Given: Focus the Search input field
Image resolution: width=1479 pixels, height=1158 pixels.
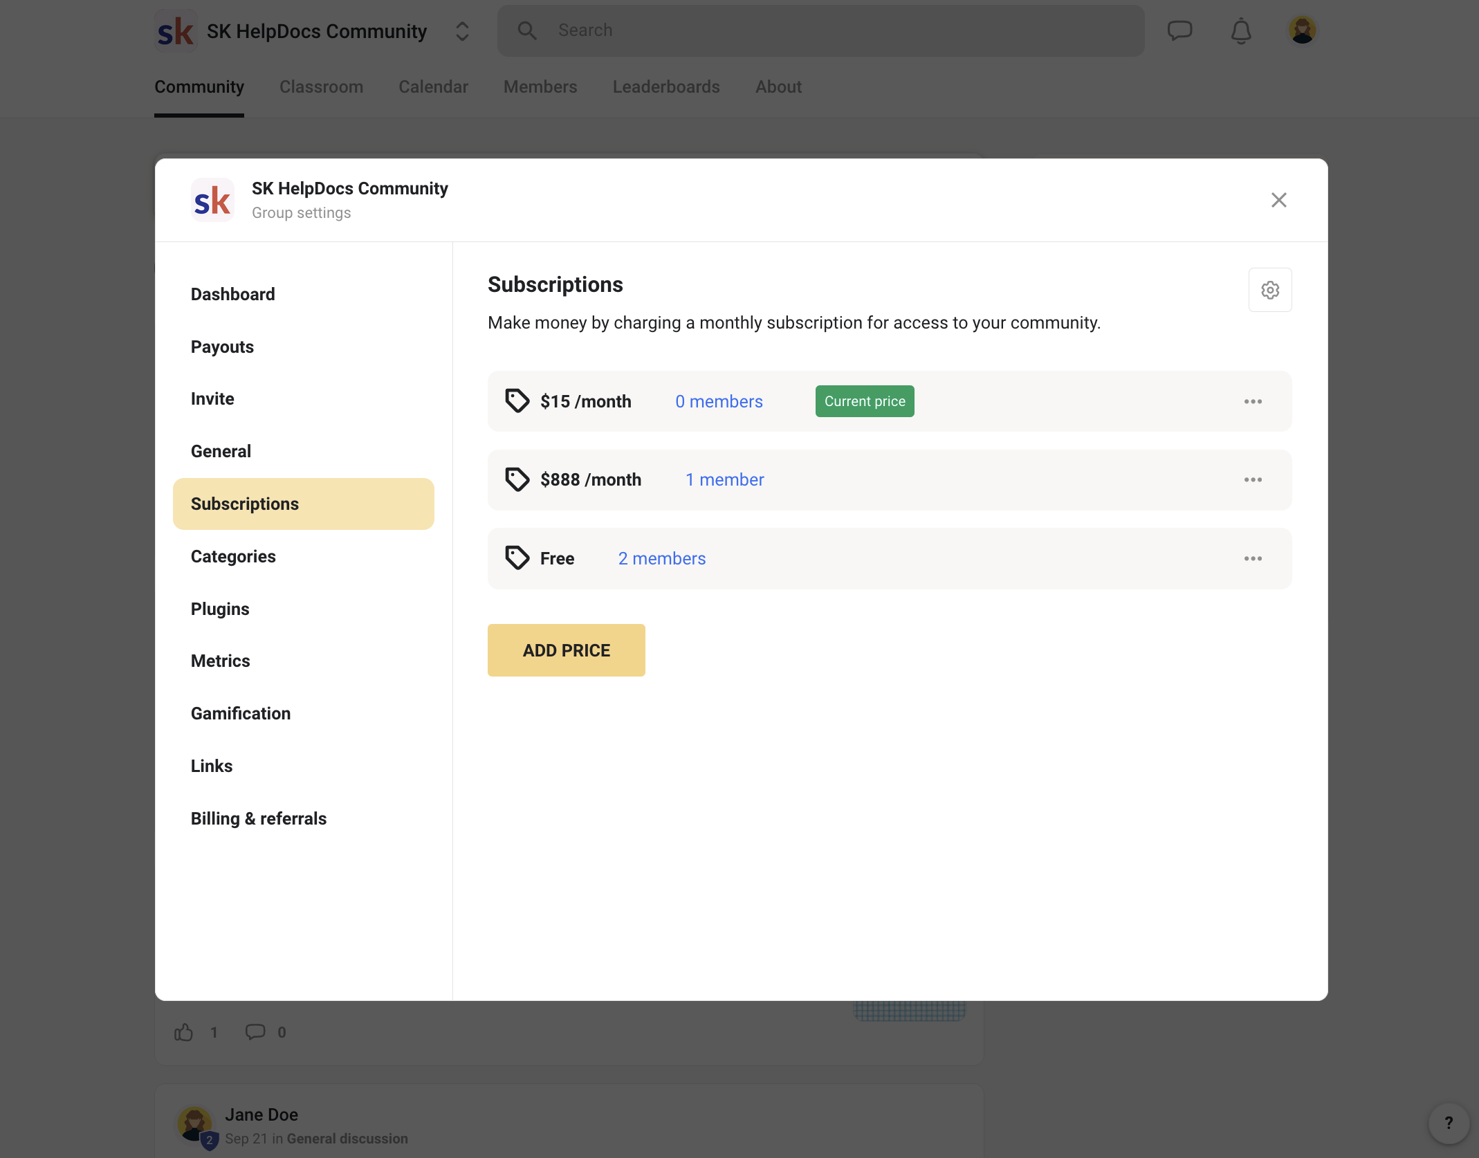Looking at the screenshot, I should (820, 30).
